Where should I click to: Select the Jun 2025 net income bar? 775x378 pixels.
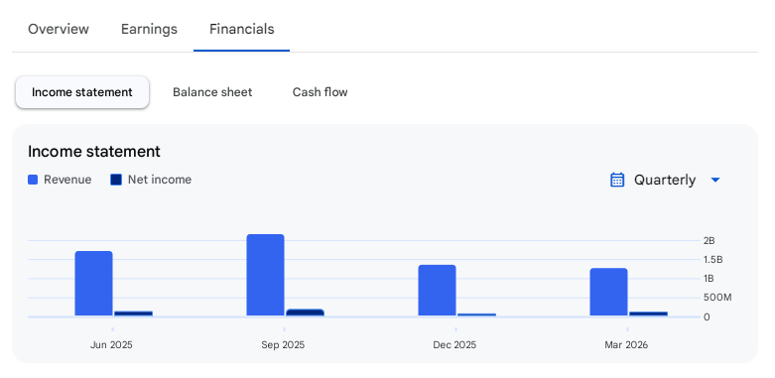pos(133,314)
